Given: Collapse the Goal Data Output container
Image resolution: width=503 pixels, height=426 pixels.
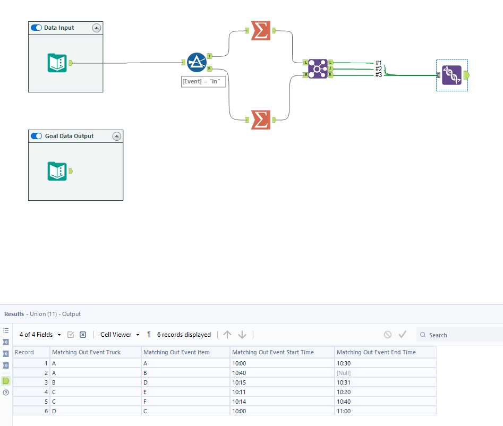Looking at the screenshot, I should (116, 136).
